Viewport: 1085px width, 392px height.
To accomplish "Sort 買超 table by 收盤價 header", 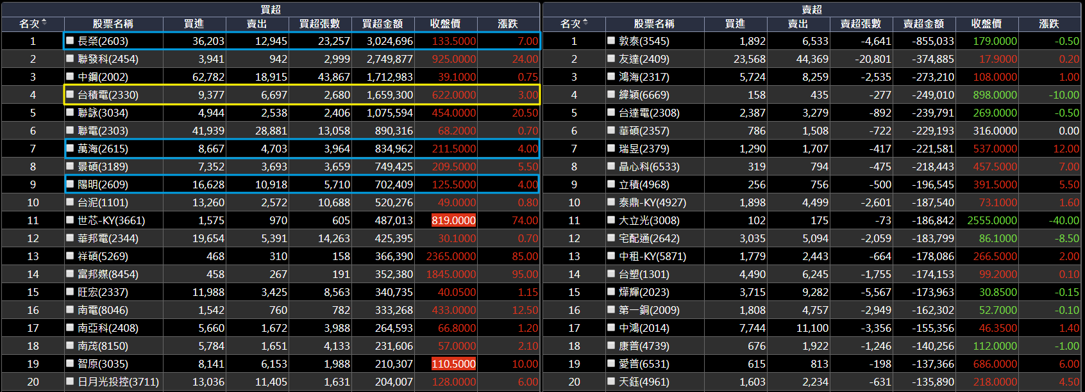I will point(446,24).
